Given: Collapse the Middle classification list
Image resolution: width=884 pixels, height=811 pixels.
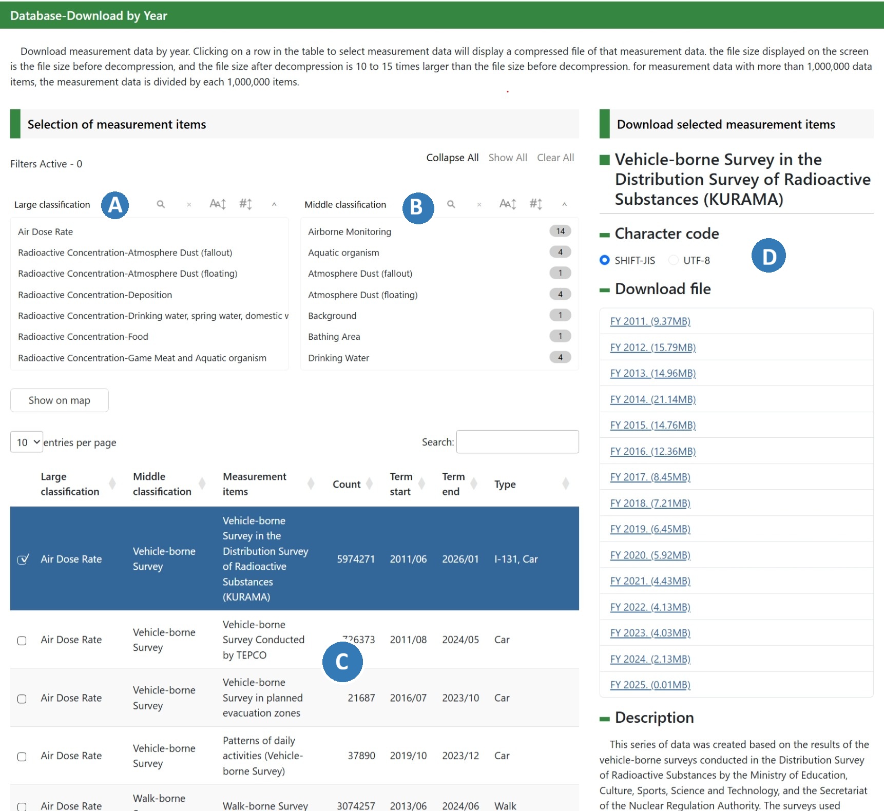Looking at the screenshot, I should click(x=565, y=204).
